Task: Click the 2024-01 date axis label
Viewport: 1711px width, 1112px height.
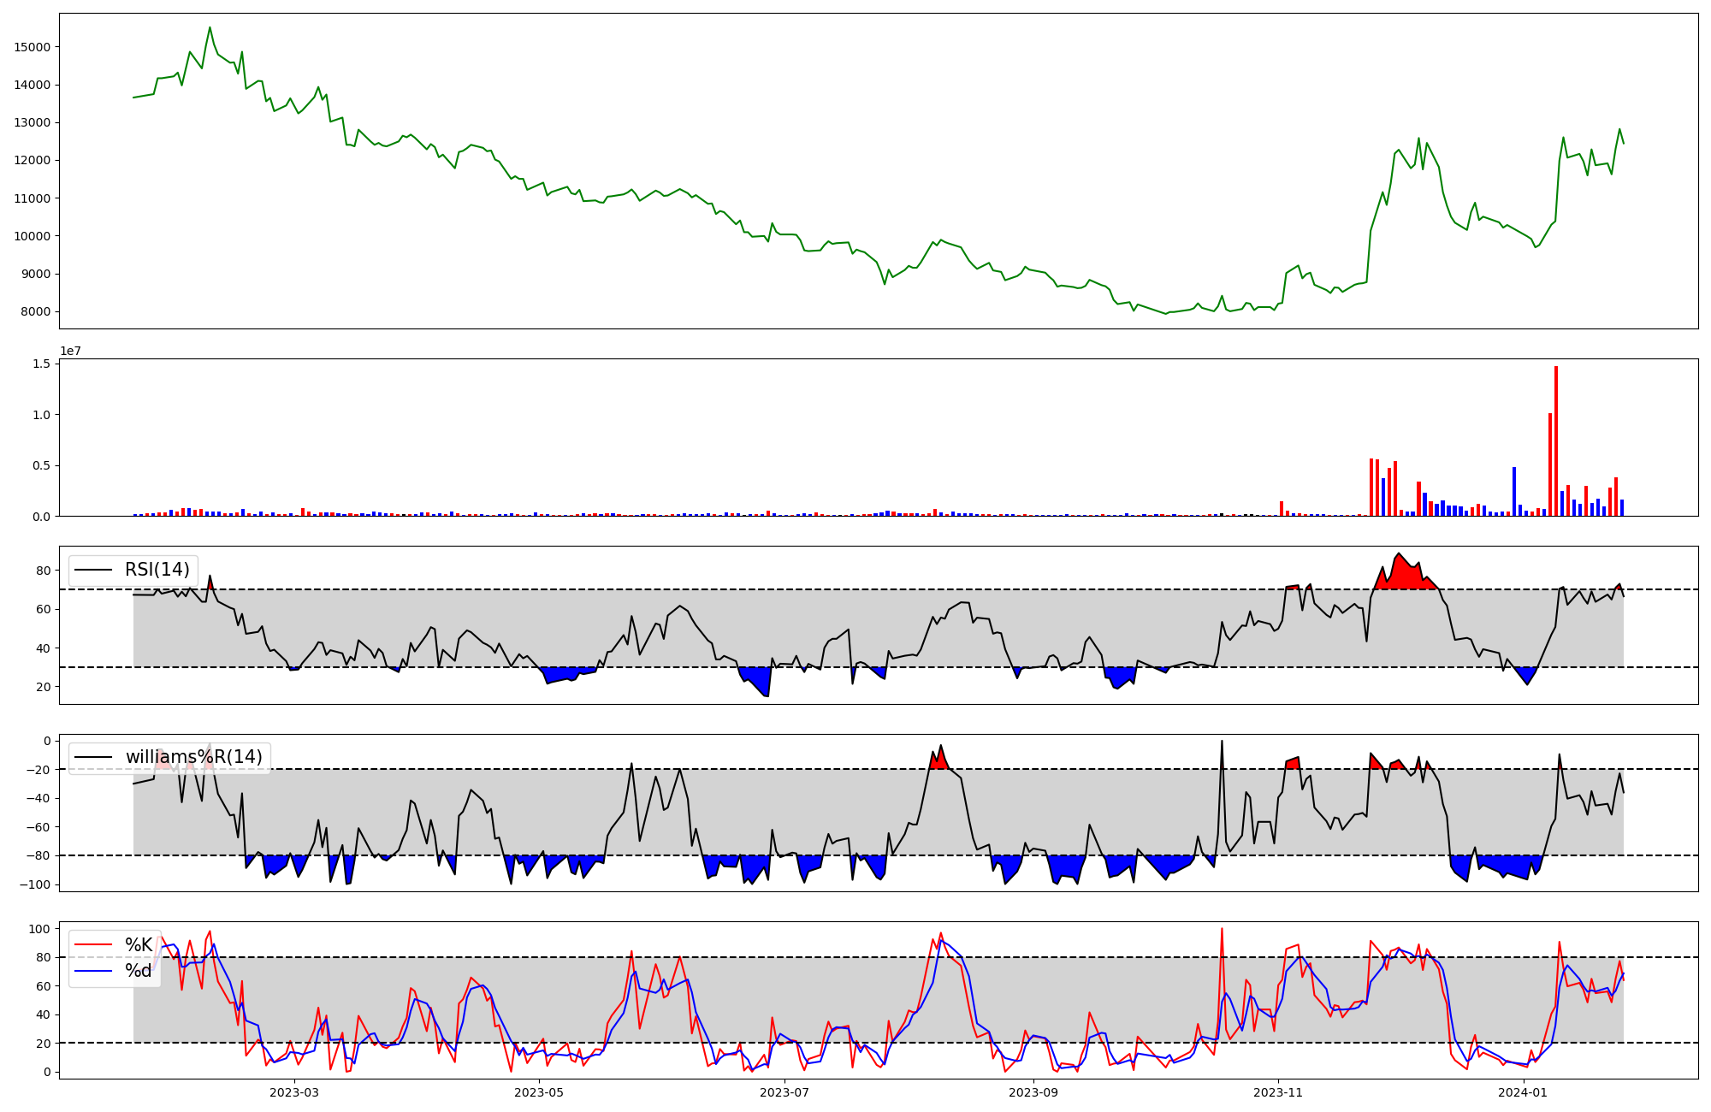Action: coord(1524,1092)
